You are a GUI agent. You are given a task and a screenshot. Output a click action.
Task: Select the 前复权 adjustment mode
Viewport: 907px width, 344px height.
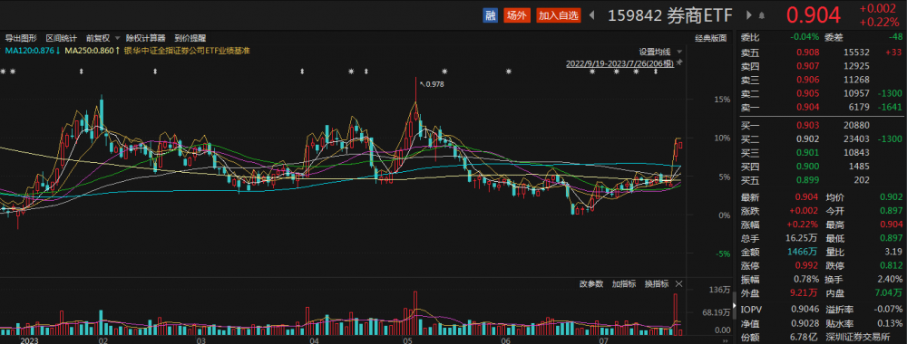coord(98,38)
